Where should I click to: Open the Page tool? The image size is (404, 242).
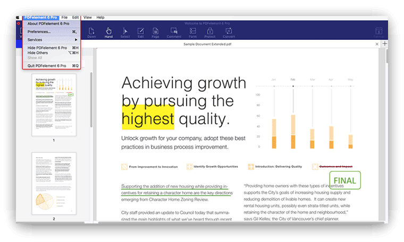(156, 32)
